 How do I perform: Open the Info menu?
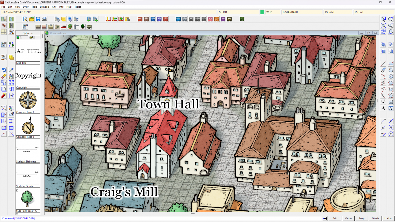click(x=61, y=7)
